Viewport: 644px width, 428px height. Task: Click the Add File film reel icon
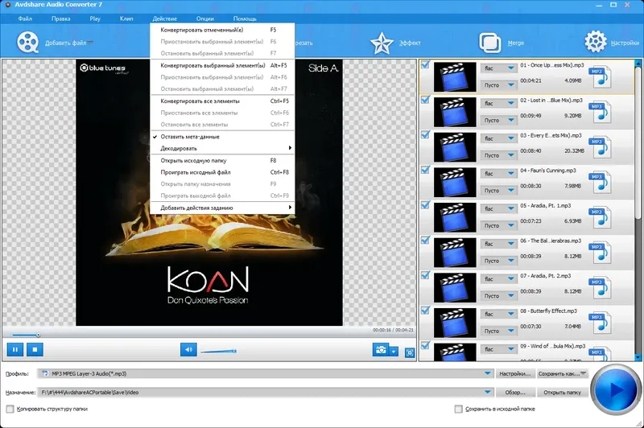(28, 43)
